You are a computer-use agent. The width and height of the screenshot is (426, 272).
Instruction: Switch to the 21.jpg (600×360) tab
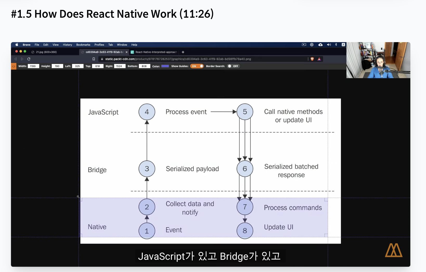46,52
